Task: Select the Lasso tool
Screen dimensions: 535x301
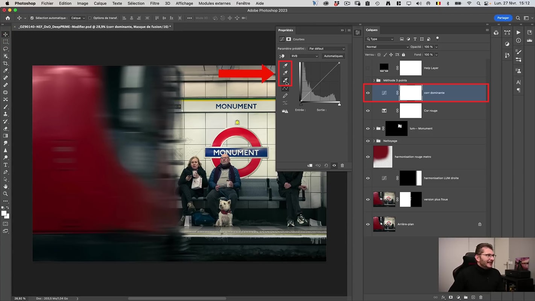Action: (6, 49)
